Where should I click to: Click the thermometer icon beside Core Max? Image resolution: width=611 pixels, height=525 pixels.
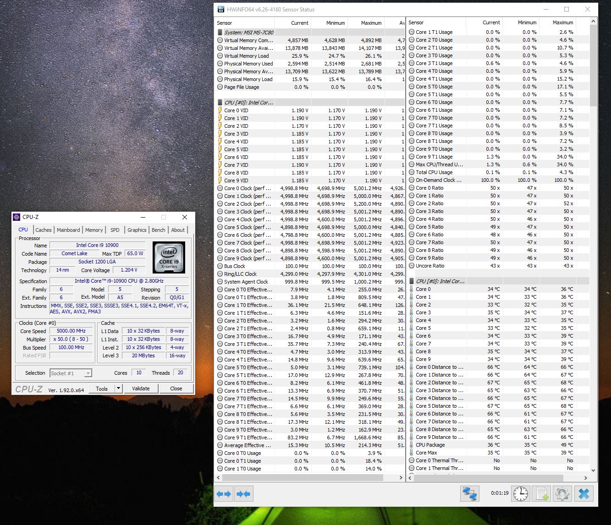(x=411, y=453)
